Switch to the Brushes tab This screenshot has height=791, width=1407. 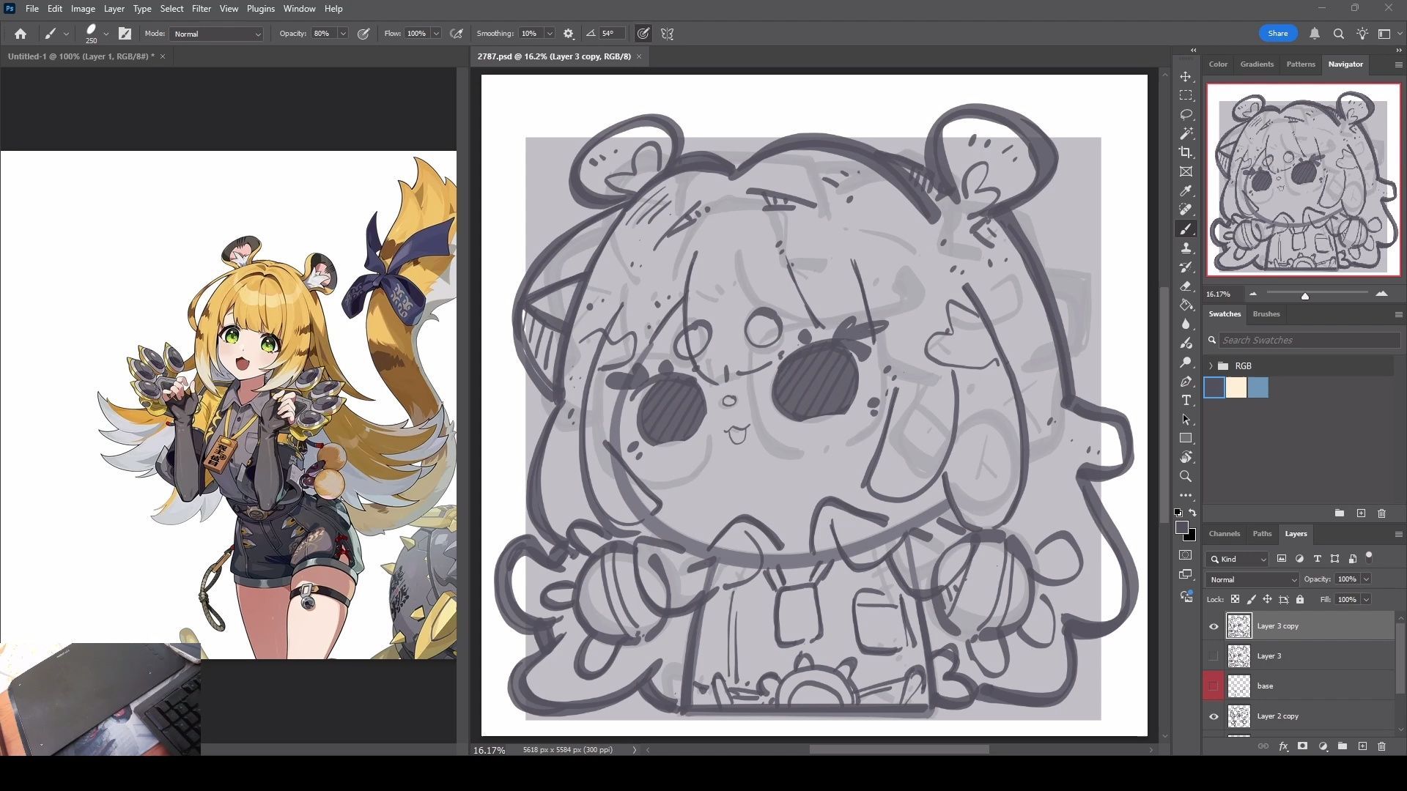(x=1266, y=314)
